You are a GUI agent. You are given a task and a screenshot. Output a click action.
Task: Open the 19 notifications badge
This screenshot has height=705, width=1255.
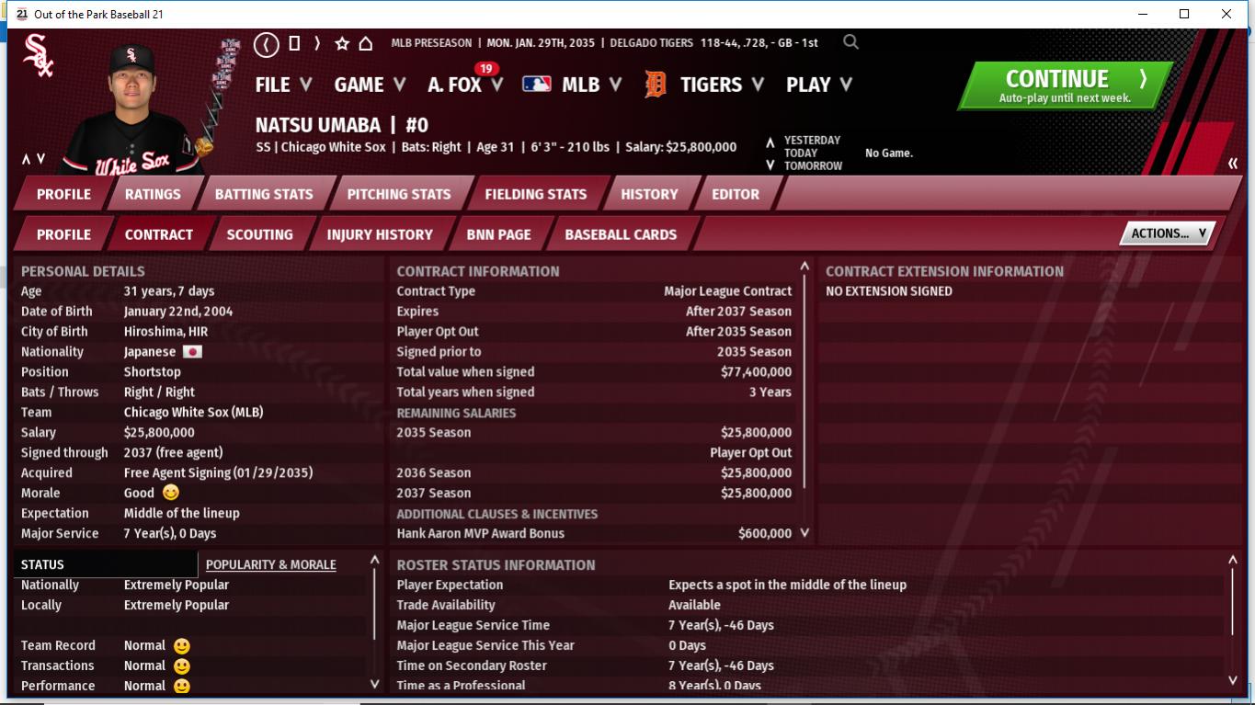[486, 68]
